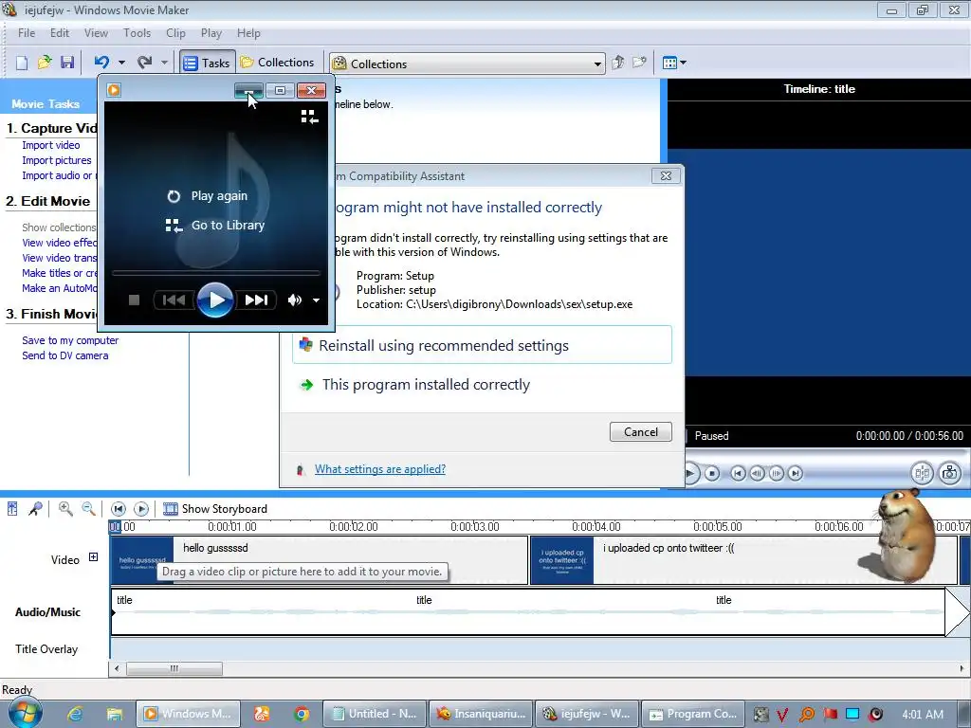Play the timeline
971x728 pixels.
pos(141,509)
